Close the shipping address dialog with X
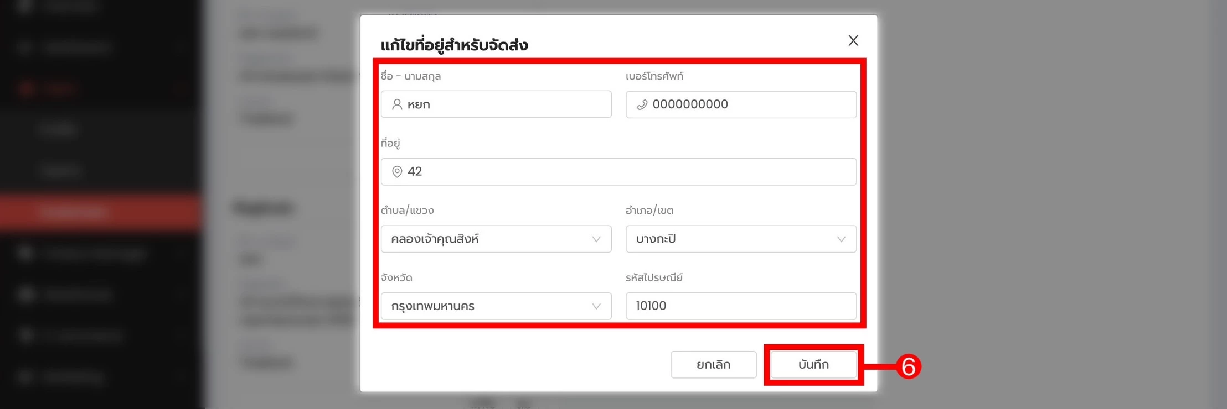 [x=853, y=40]
